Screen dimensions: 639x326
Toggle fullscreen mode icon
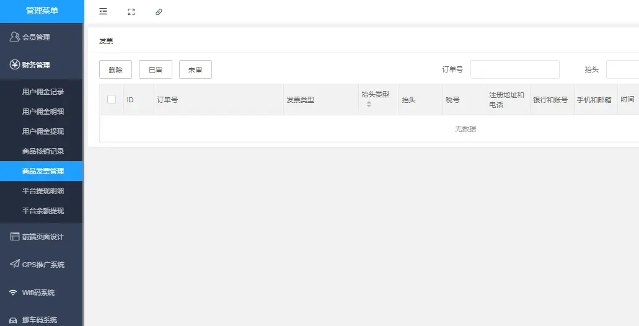tap(131, 12)
